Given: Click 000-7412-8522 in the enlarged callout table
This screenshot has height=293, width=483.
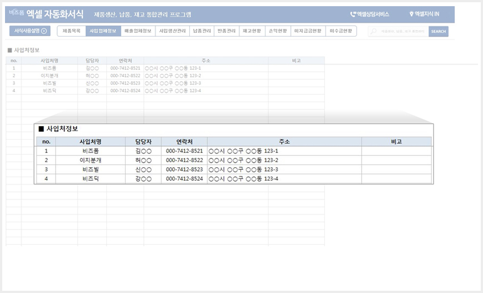Looking at the screenshot, I should (184, 160).
